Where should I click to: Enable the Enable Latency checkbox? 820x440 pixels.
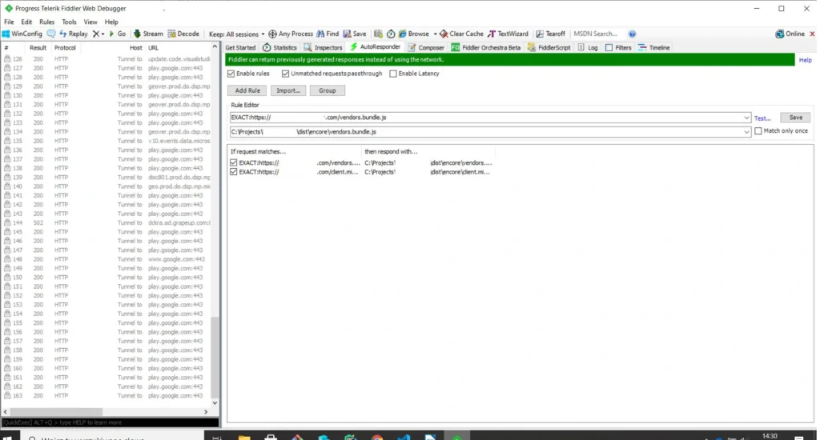click(x=393, y=74)
